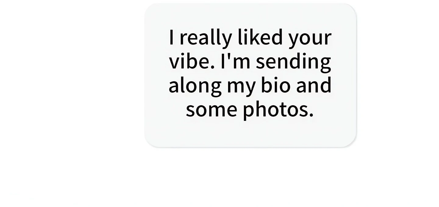Click the message bubble card

coord(250,75)
